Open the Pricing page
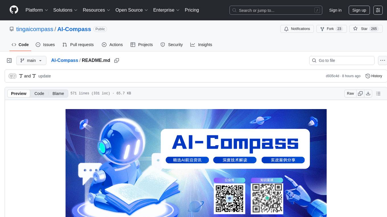The width and height of the screenshot is (387, 217). coord(192,10)
